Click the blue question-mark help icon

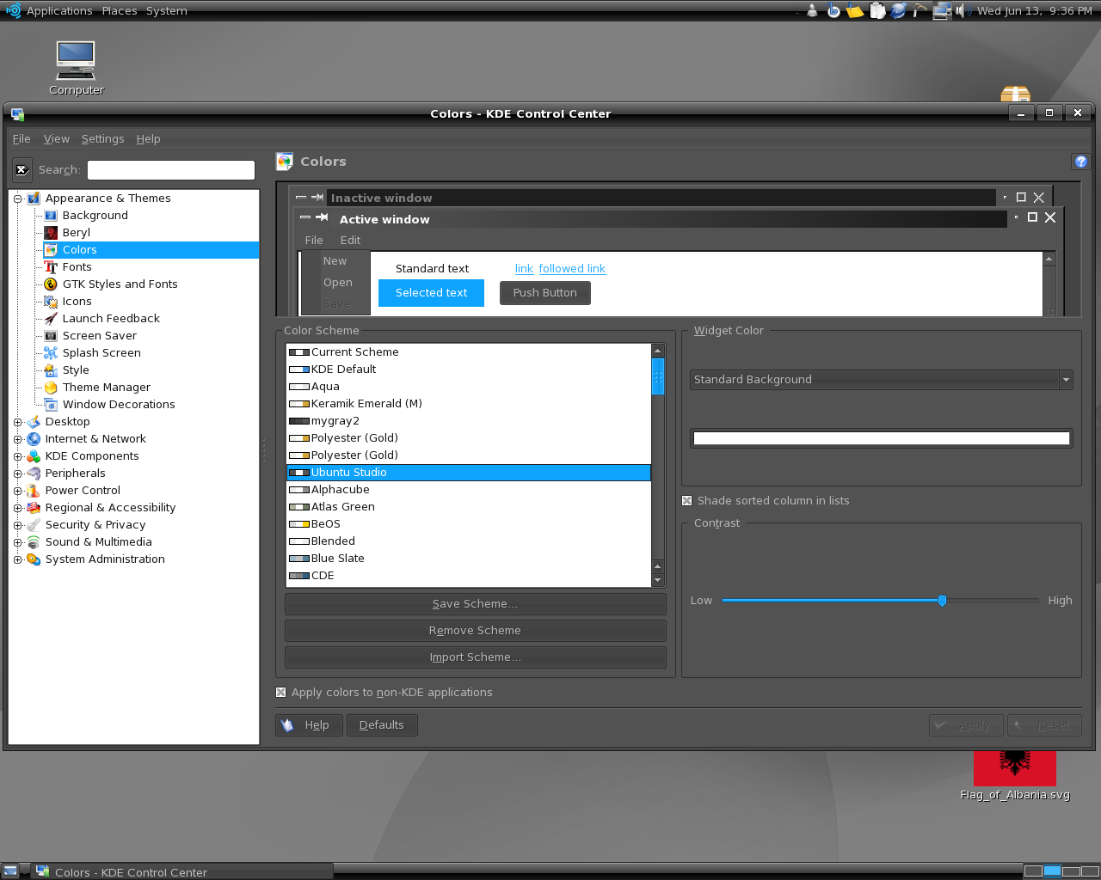[1081, 162]
